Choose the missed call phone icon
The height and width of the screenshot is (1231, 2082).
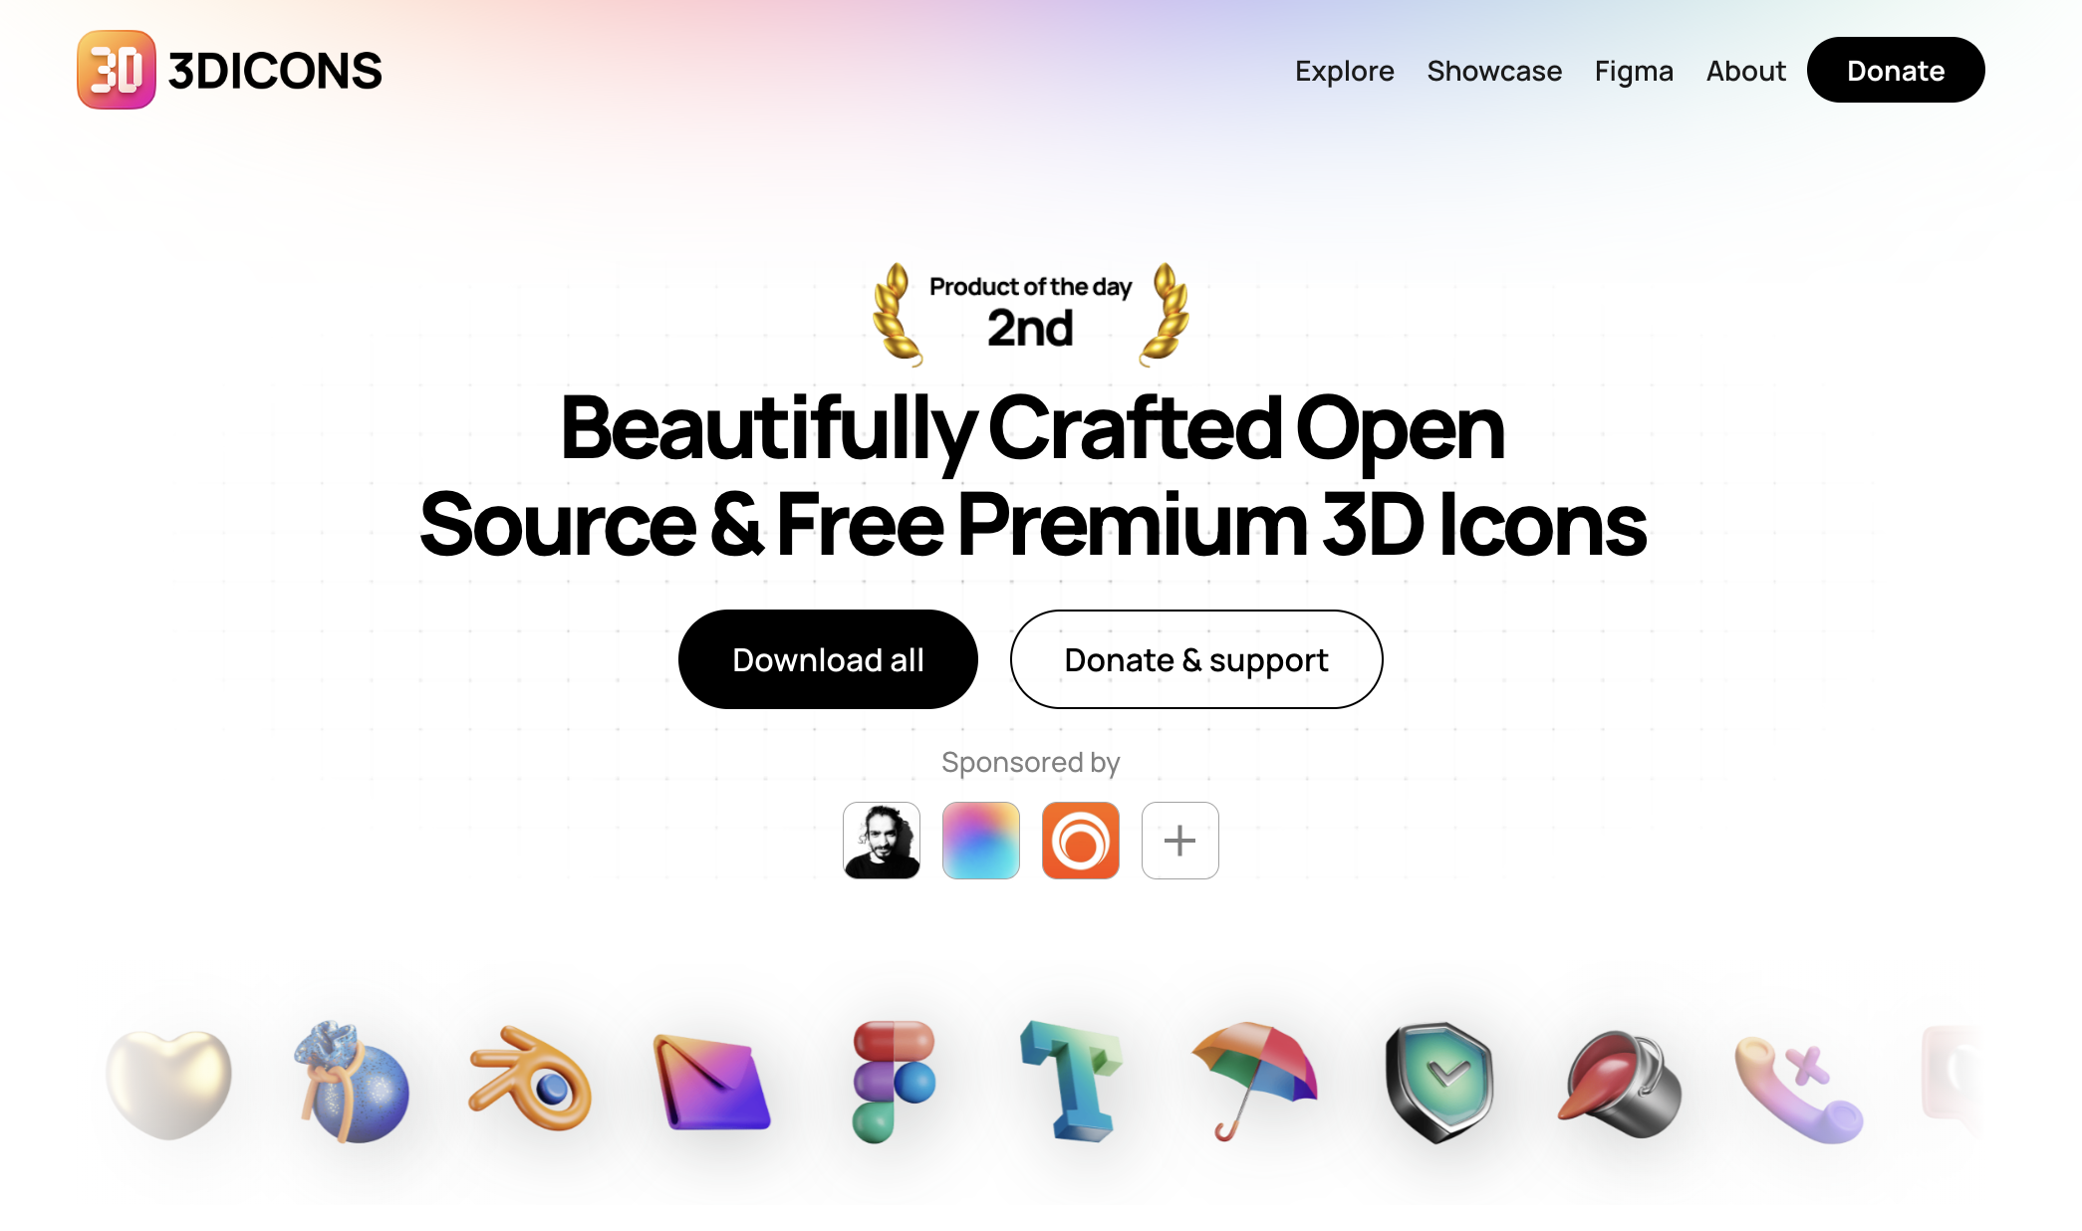click(x=1799, y=1090)
